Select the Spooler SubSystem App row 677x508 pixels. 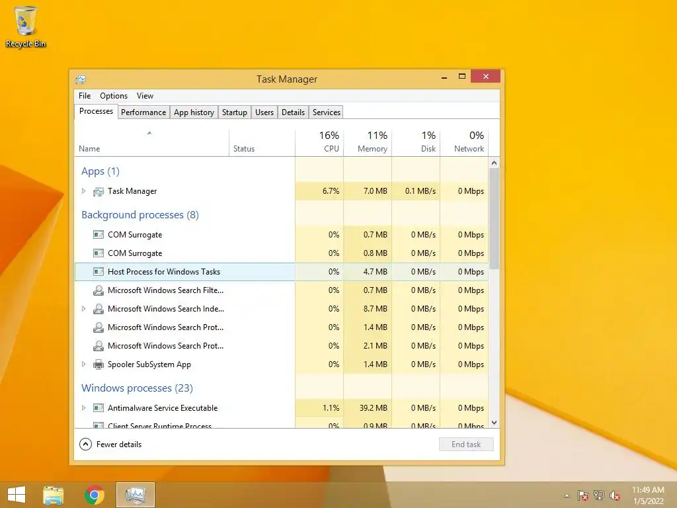click(x=282, y=364)
